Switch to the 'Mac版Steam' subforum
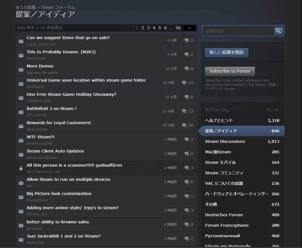This screenshot has width=302, height=248. coord(218,152)
